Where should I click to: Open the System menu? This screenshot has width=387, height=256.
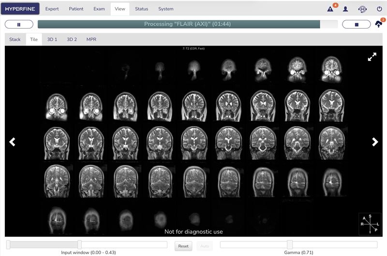click(166, 9)
